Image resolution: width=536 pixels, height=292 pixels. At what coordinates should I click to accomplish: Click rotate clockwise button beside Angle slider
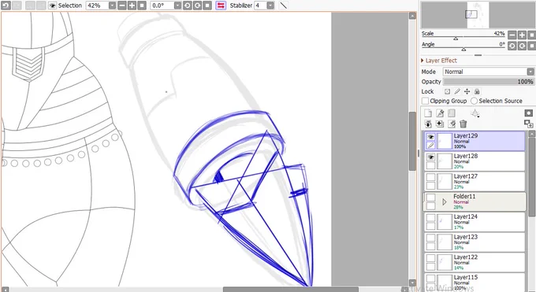[x=522, y=46]
